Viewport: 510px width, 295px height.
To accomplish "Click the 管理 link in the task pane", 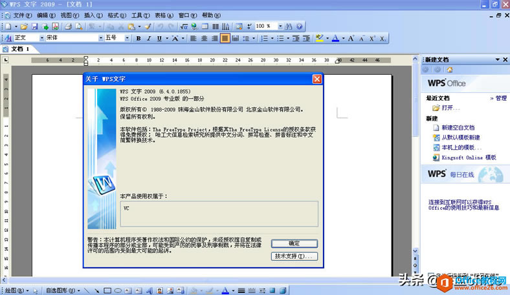I will click(501, 98).
